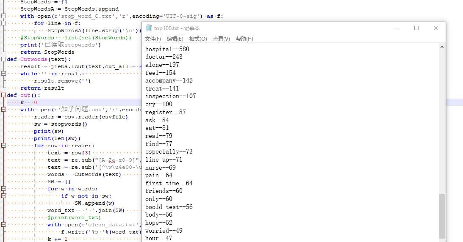Viewport: 463px width, 242px height.
Task: Click the 'k = 0' highlighted code line
Action: coord(29,102)
